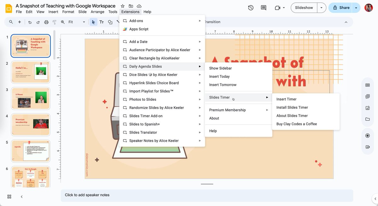378x206 pixels.
Task: Open version history clock icon
Action: (251, 8)
